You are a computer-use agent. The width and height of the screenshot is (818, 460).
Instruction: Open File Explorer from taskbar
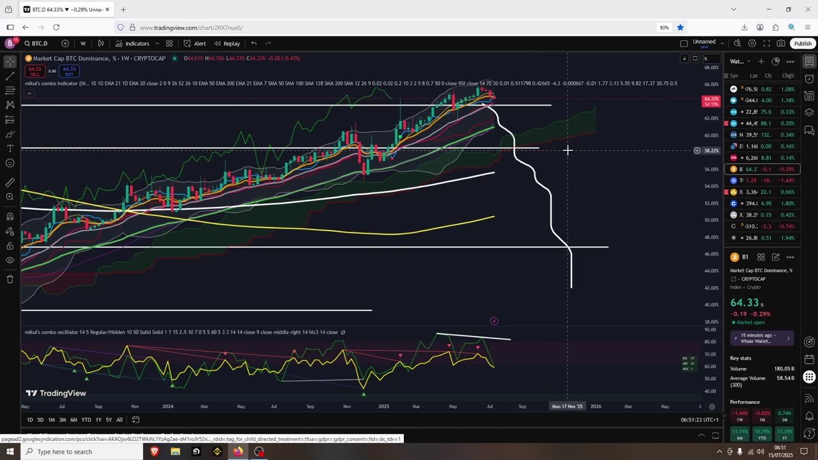[175, 452]
